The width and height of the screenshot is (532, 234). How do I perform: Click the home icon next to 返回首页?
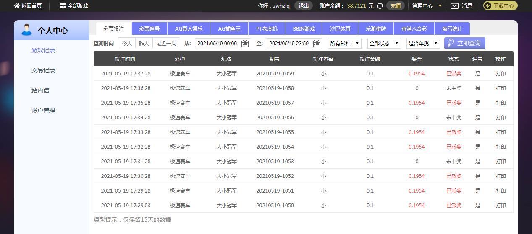tap(17, 6)
